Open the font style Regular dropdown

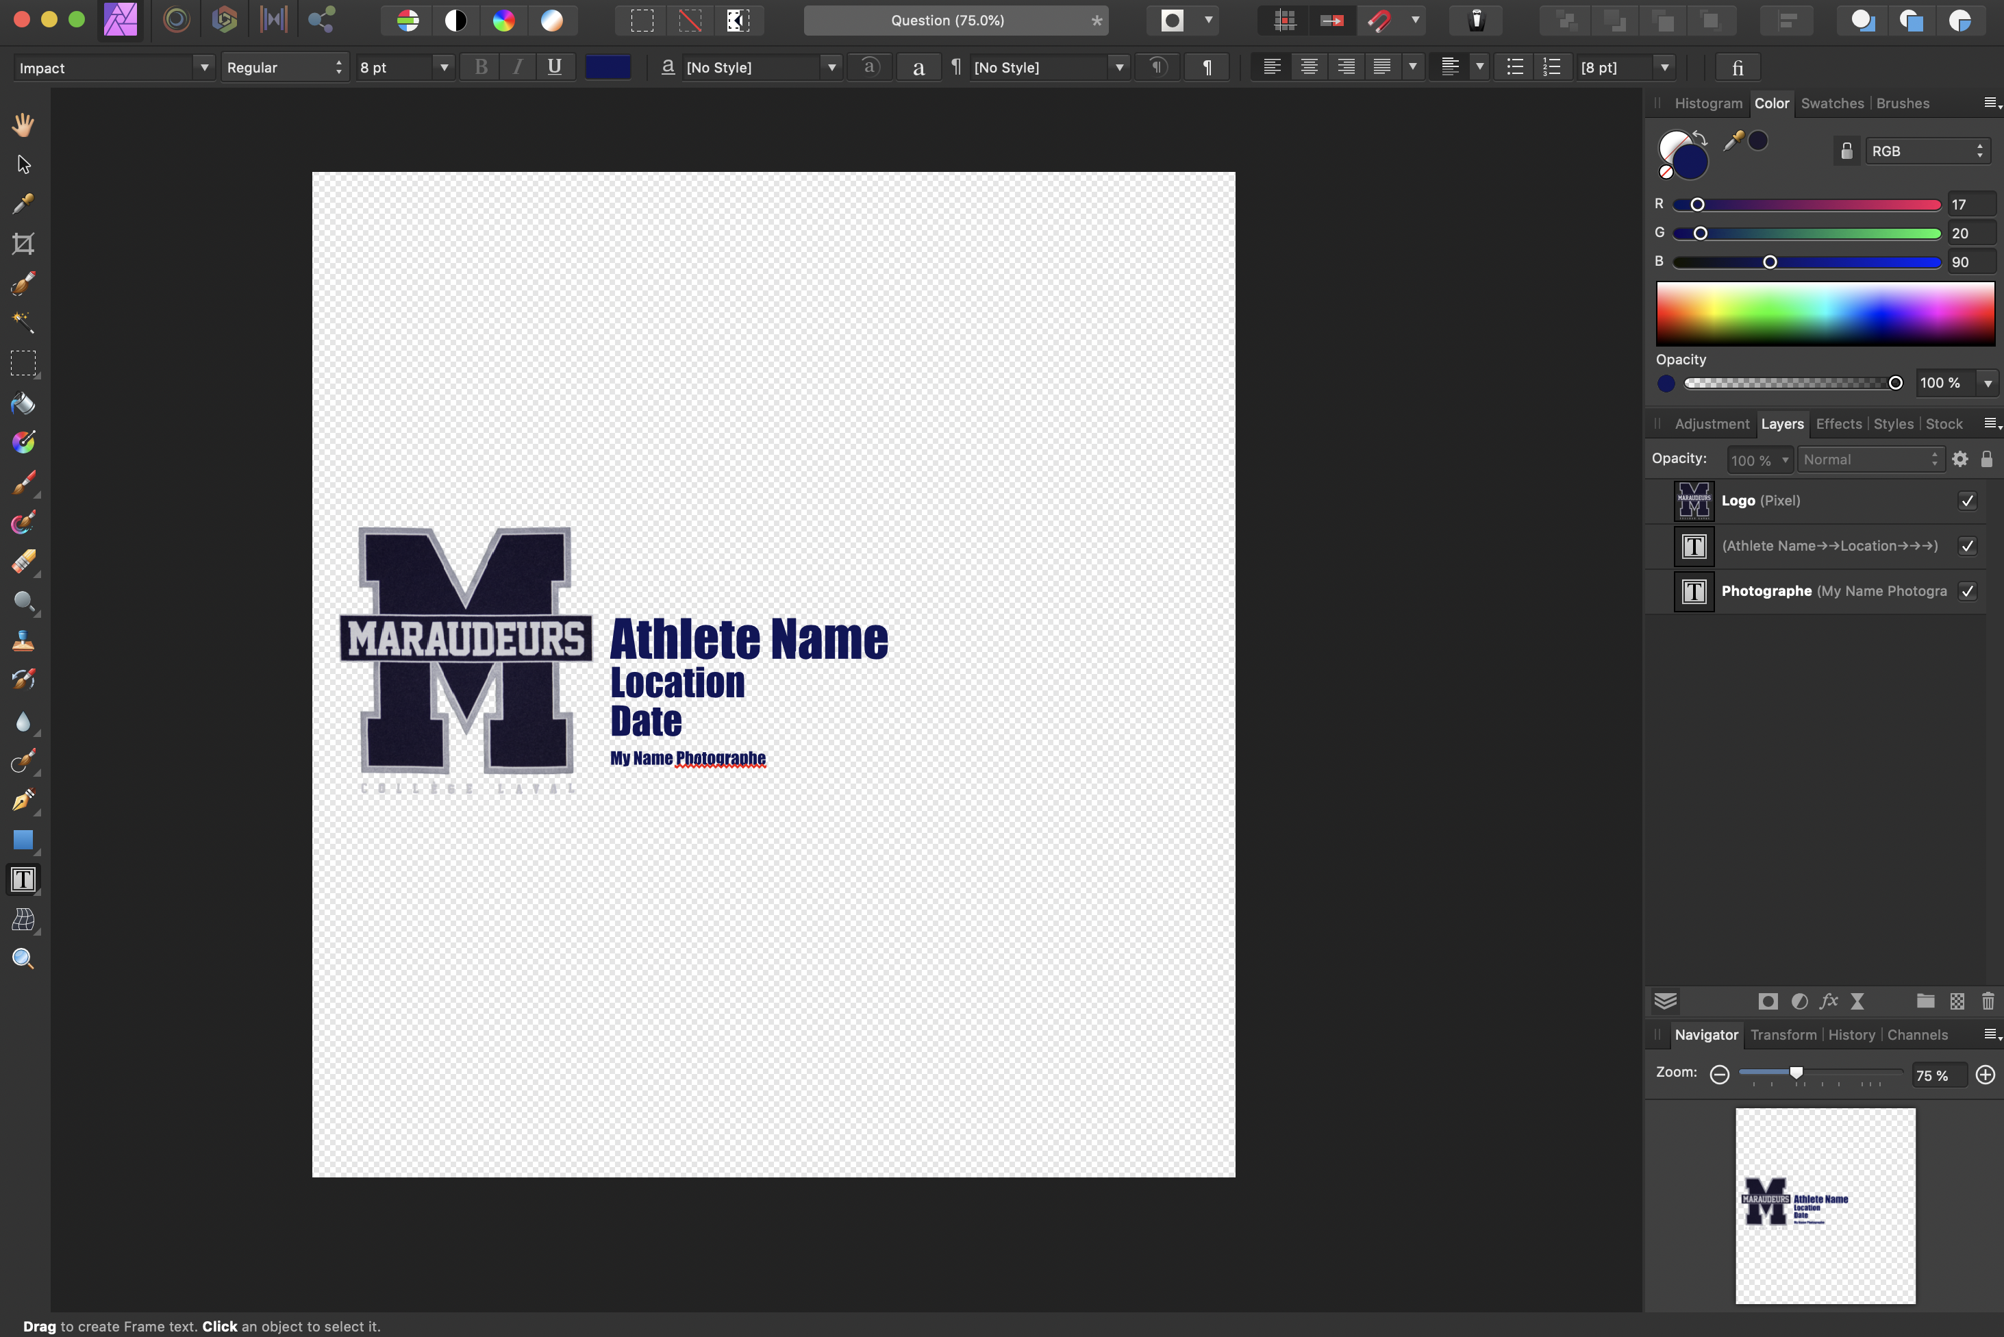(x=285, y=67)
